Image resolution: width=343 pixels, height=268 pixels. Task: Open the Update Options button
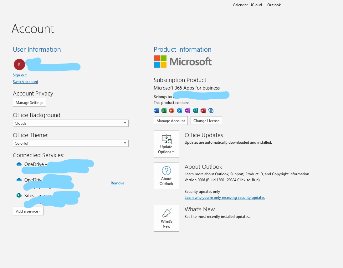pos(166,144)
